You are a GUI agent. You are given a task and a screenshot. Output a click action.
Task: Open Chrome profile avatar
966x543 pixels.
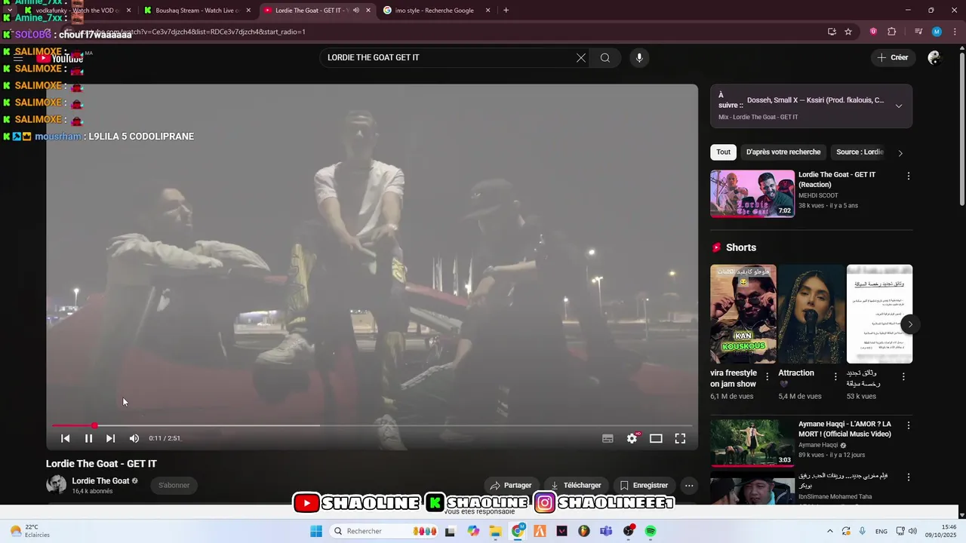937,32
